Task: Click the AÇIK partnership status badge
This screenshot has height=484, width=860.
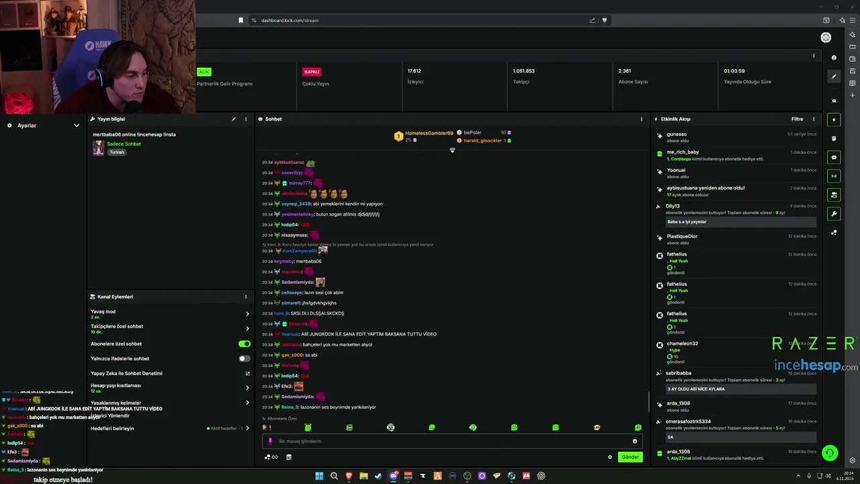Action: tap(204, 72)
